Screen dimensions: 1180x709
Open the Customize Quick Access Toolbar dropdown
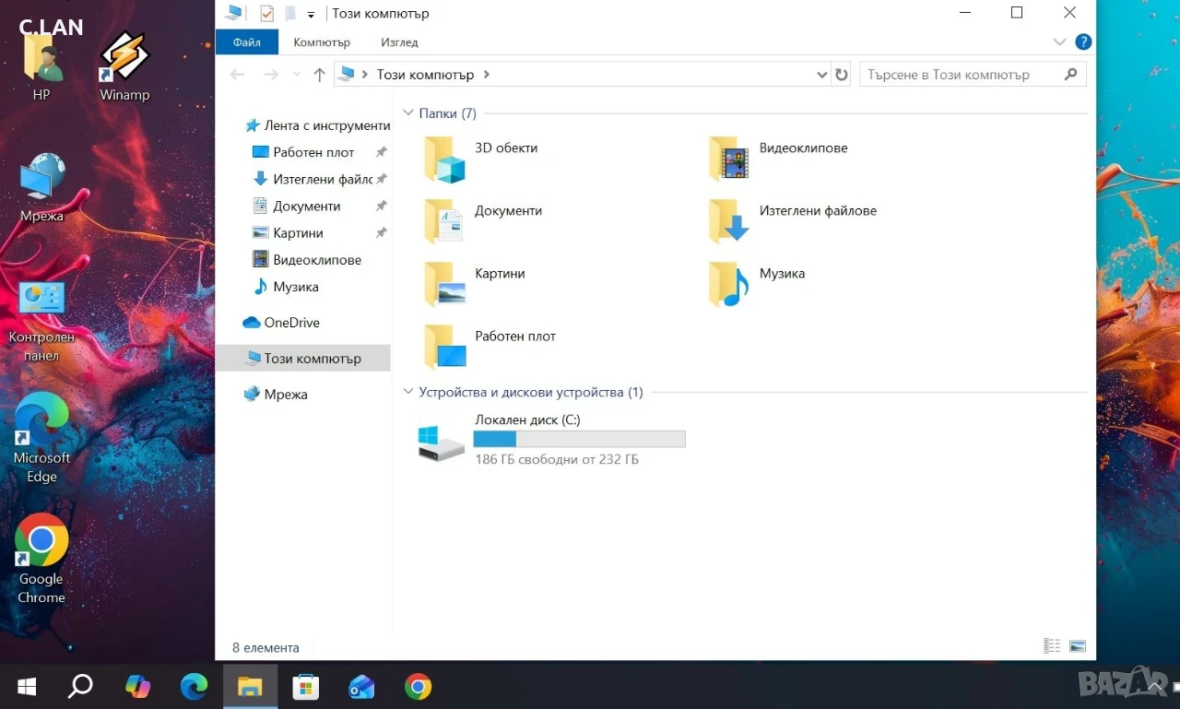[311, 15]
